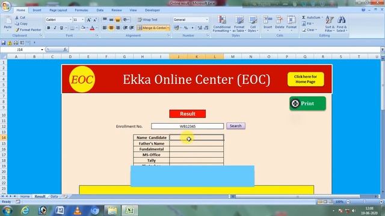385x216 pixels.
Task: Toggle Center alignment
Action: 111,28
